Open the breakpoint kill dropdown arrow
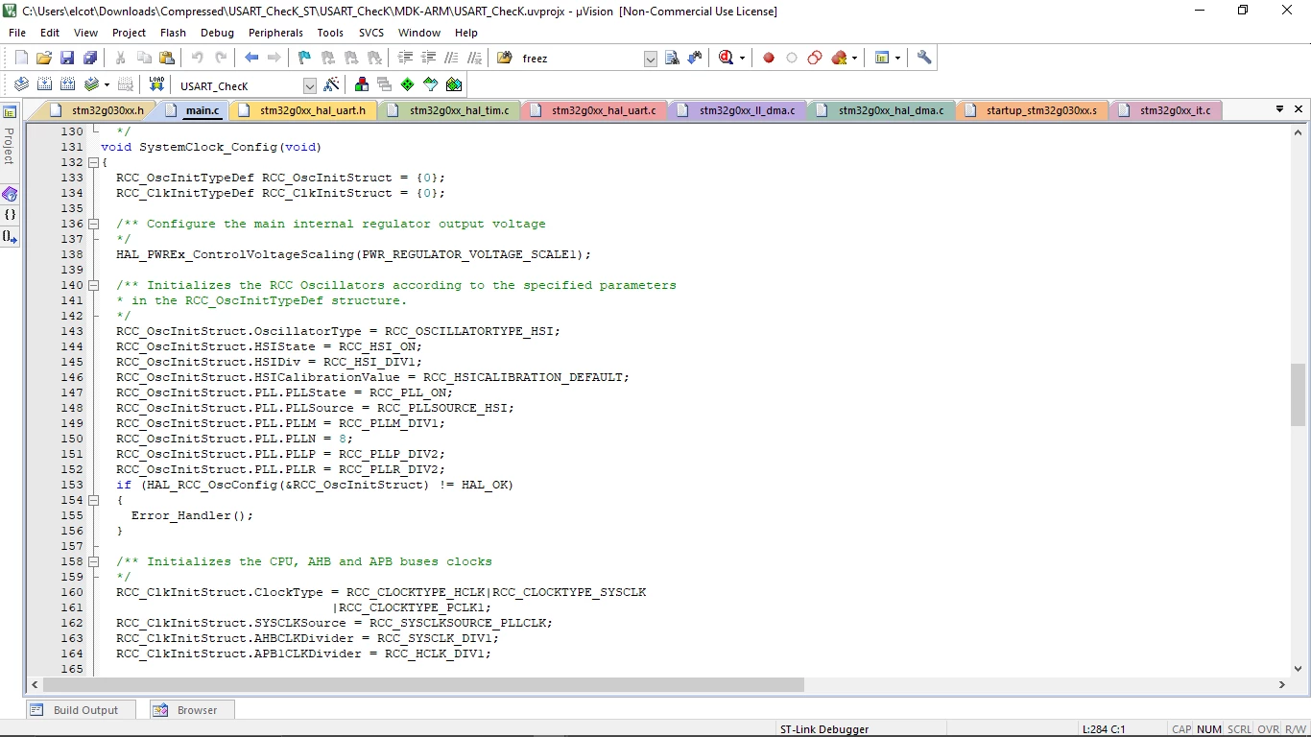Viewport: 1311px width, 737px height. click(x=854, y=58)
